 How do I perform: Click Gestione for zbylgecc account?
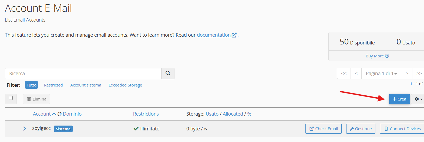(x=361, y=129)
